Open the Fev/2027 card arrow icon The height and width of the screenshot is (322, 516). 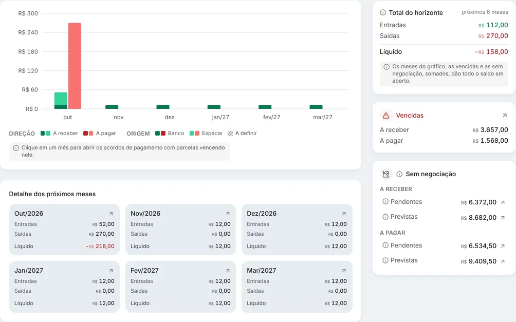click(x=227, y=271)
